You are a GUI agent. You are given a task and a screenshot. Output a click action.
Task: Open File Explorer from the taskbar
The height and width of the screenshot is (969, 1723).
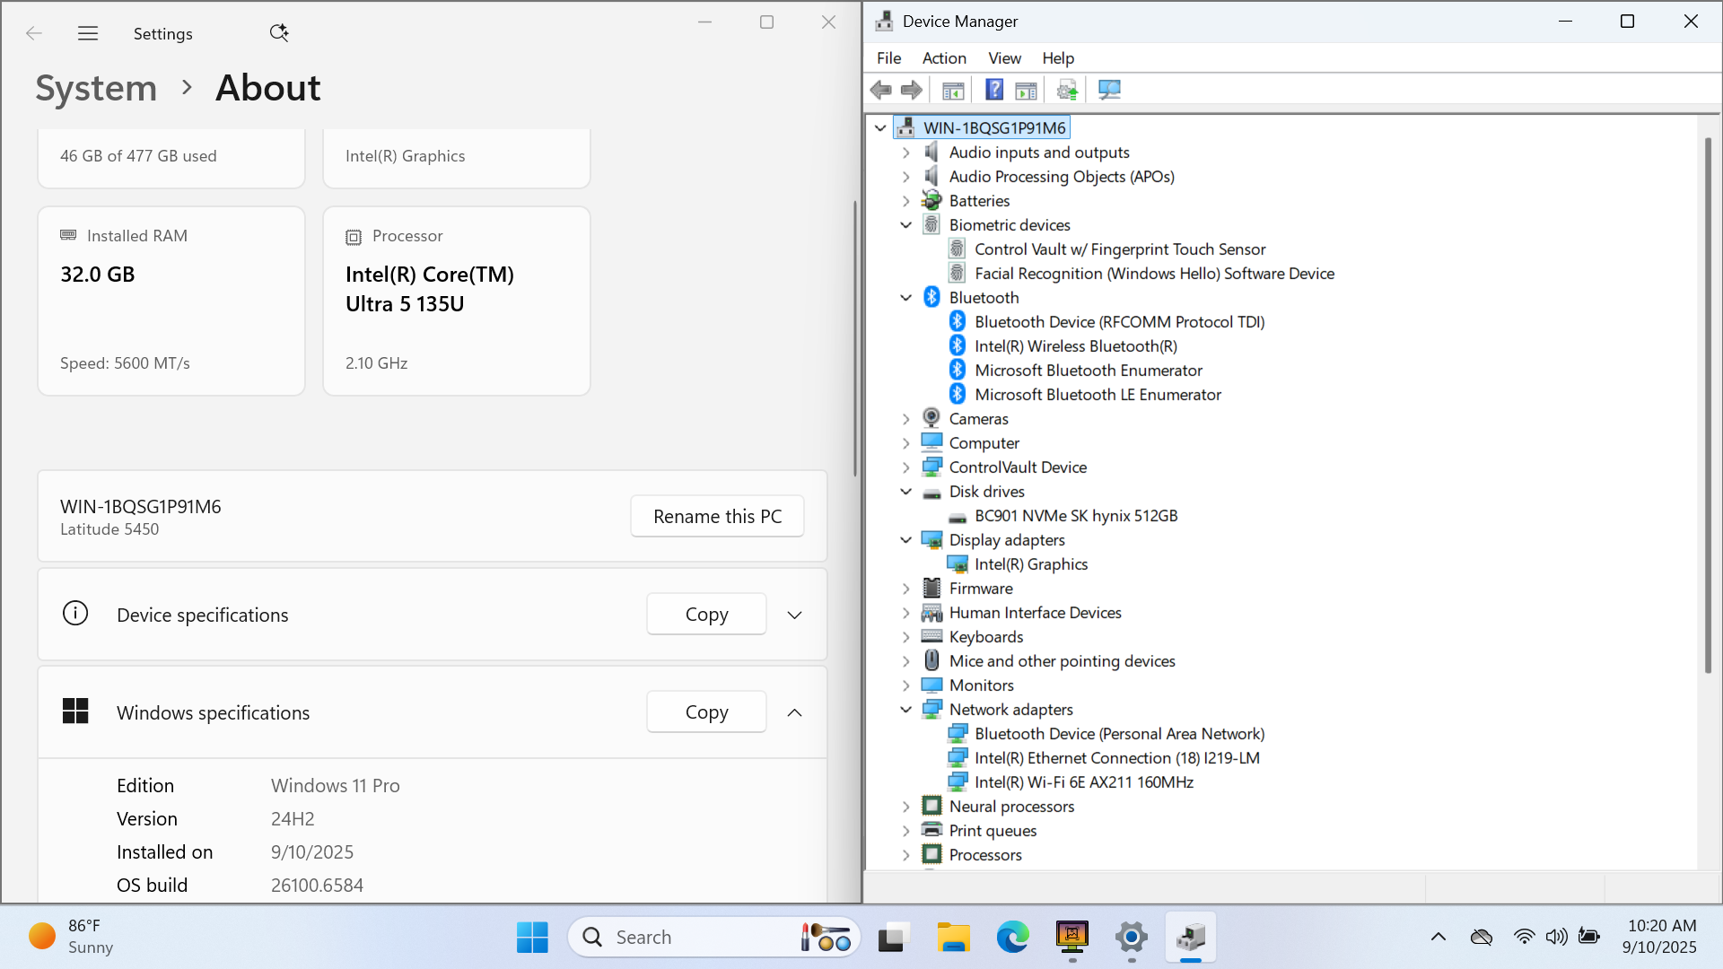tap(953, 938)
